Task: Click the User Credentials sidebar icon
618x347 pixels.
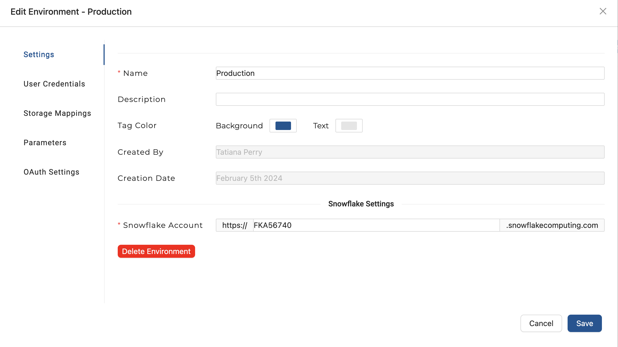Action: tap(54, 83)
